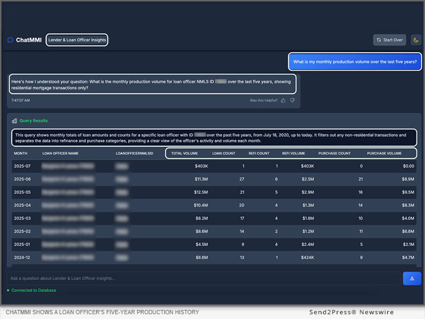Click the LOAN COUNT column header
Image resolution: width=425 pixels, height=319 pixels.
click(x=224, y=153)
